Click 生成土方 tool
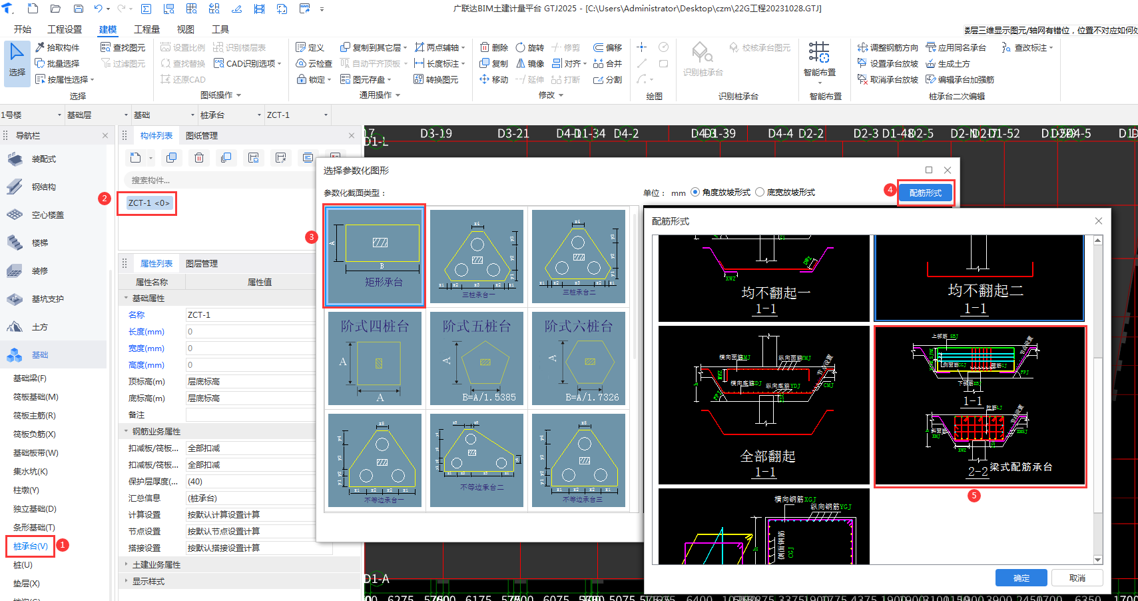Screen dimensions: 1138x601 coord(948,63)
